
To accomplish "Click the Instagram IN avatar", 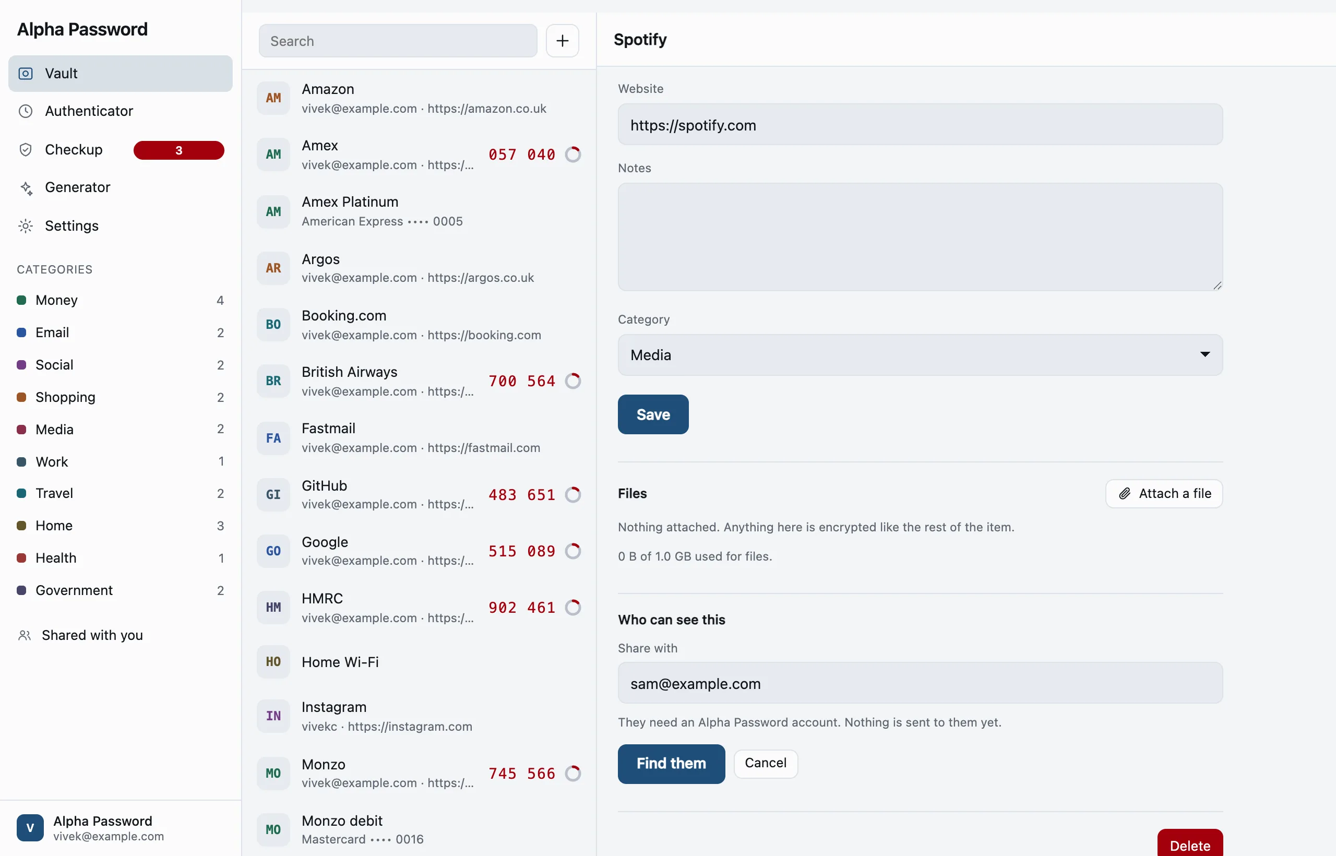I will (273, 716).
